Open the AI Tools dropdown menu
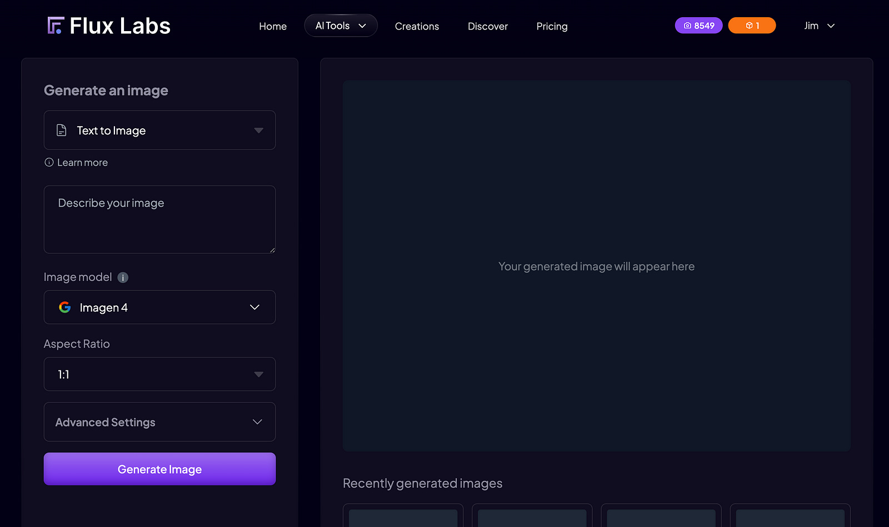 tap(341, 26)
